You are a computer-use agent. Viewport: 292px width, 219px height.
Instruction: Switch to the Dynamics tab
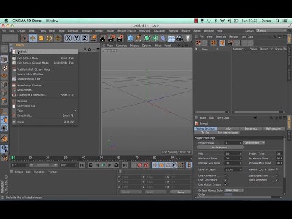click(x=251, y=128)
